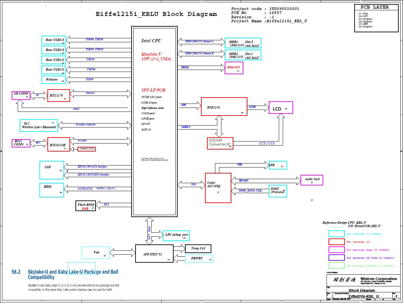Click the Webcam block numbered 38
404x304 pixels.
click(x=53, y=80)
